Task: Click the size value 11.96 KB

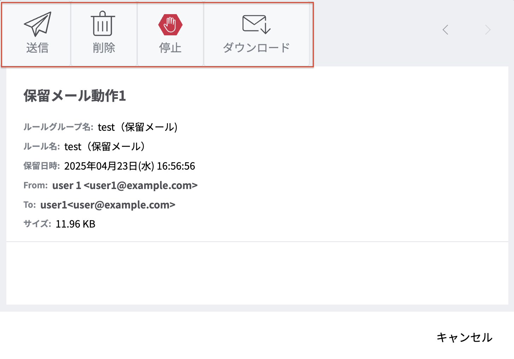Action: pos(76,224)
